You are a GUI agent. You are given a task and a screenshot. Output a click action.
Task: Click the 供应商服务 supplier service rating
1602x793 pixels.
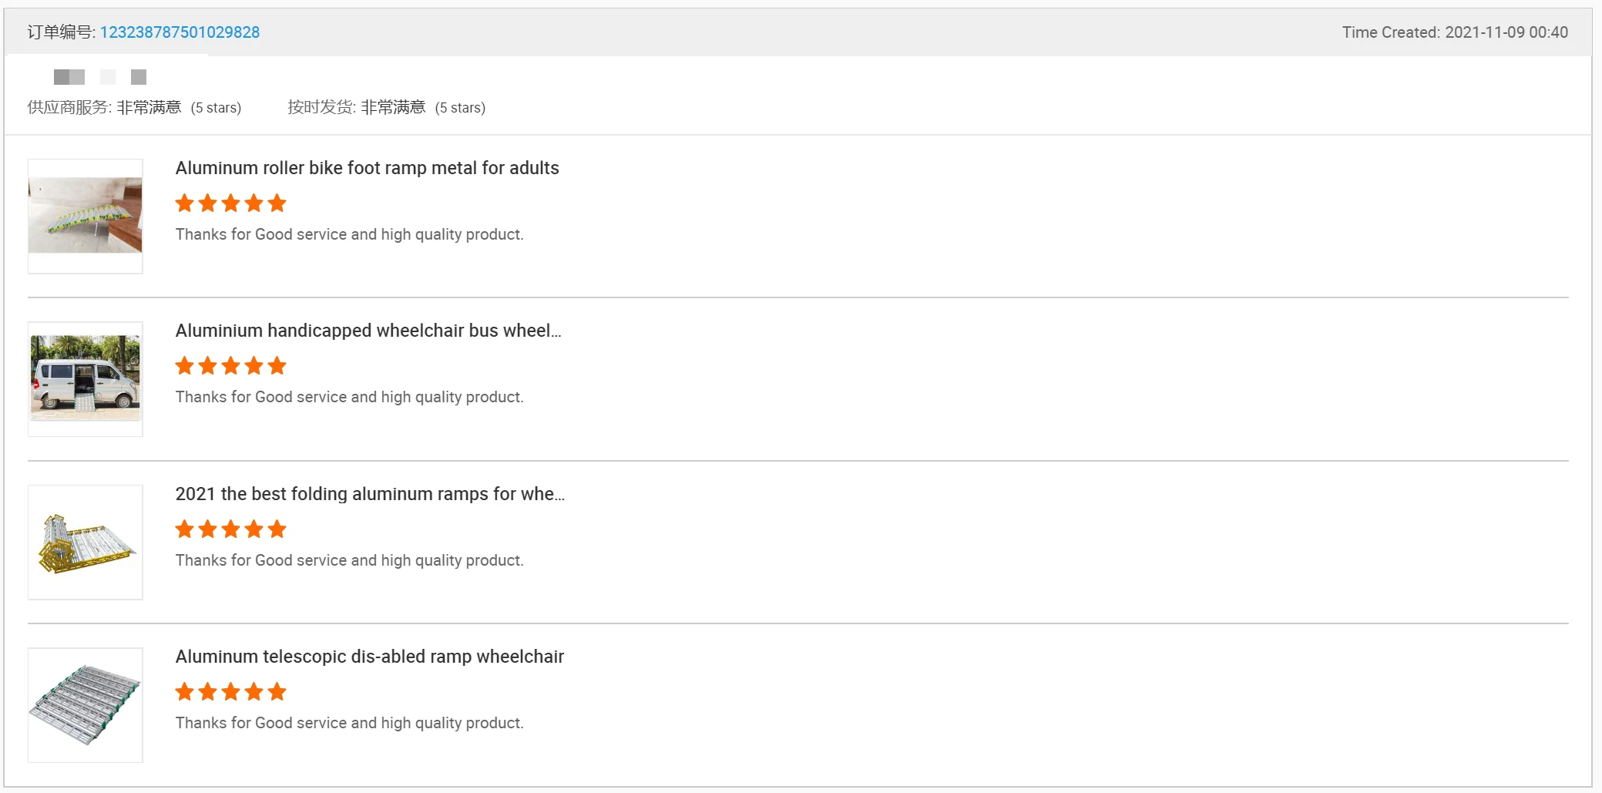pos(134,107)
